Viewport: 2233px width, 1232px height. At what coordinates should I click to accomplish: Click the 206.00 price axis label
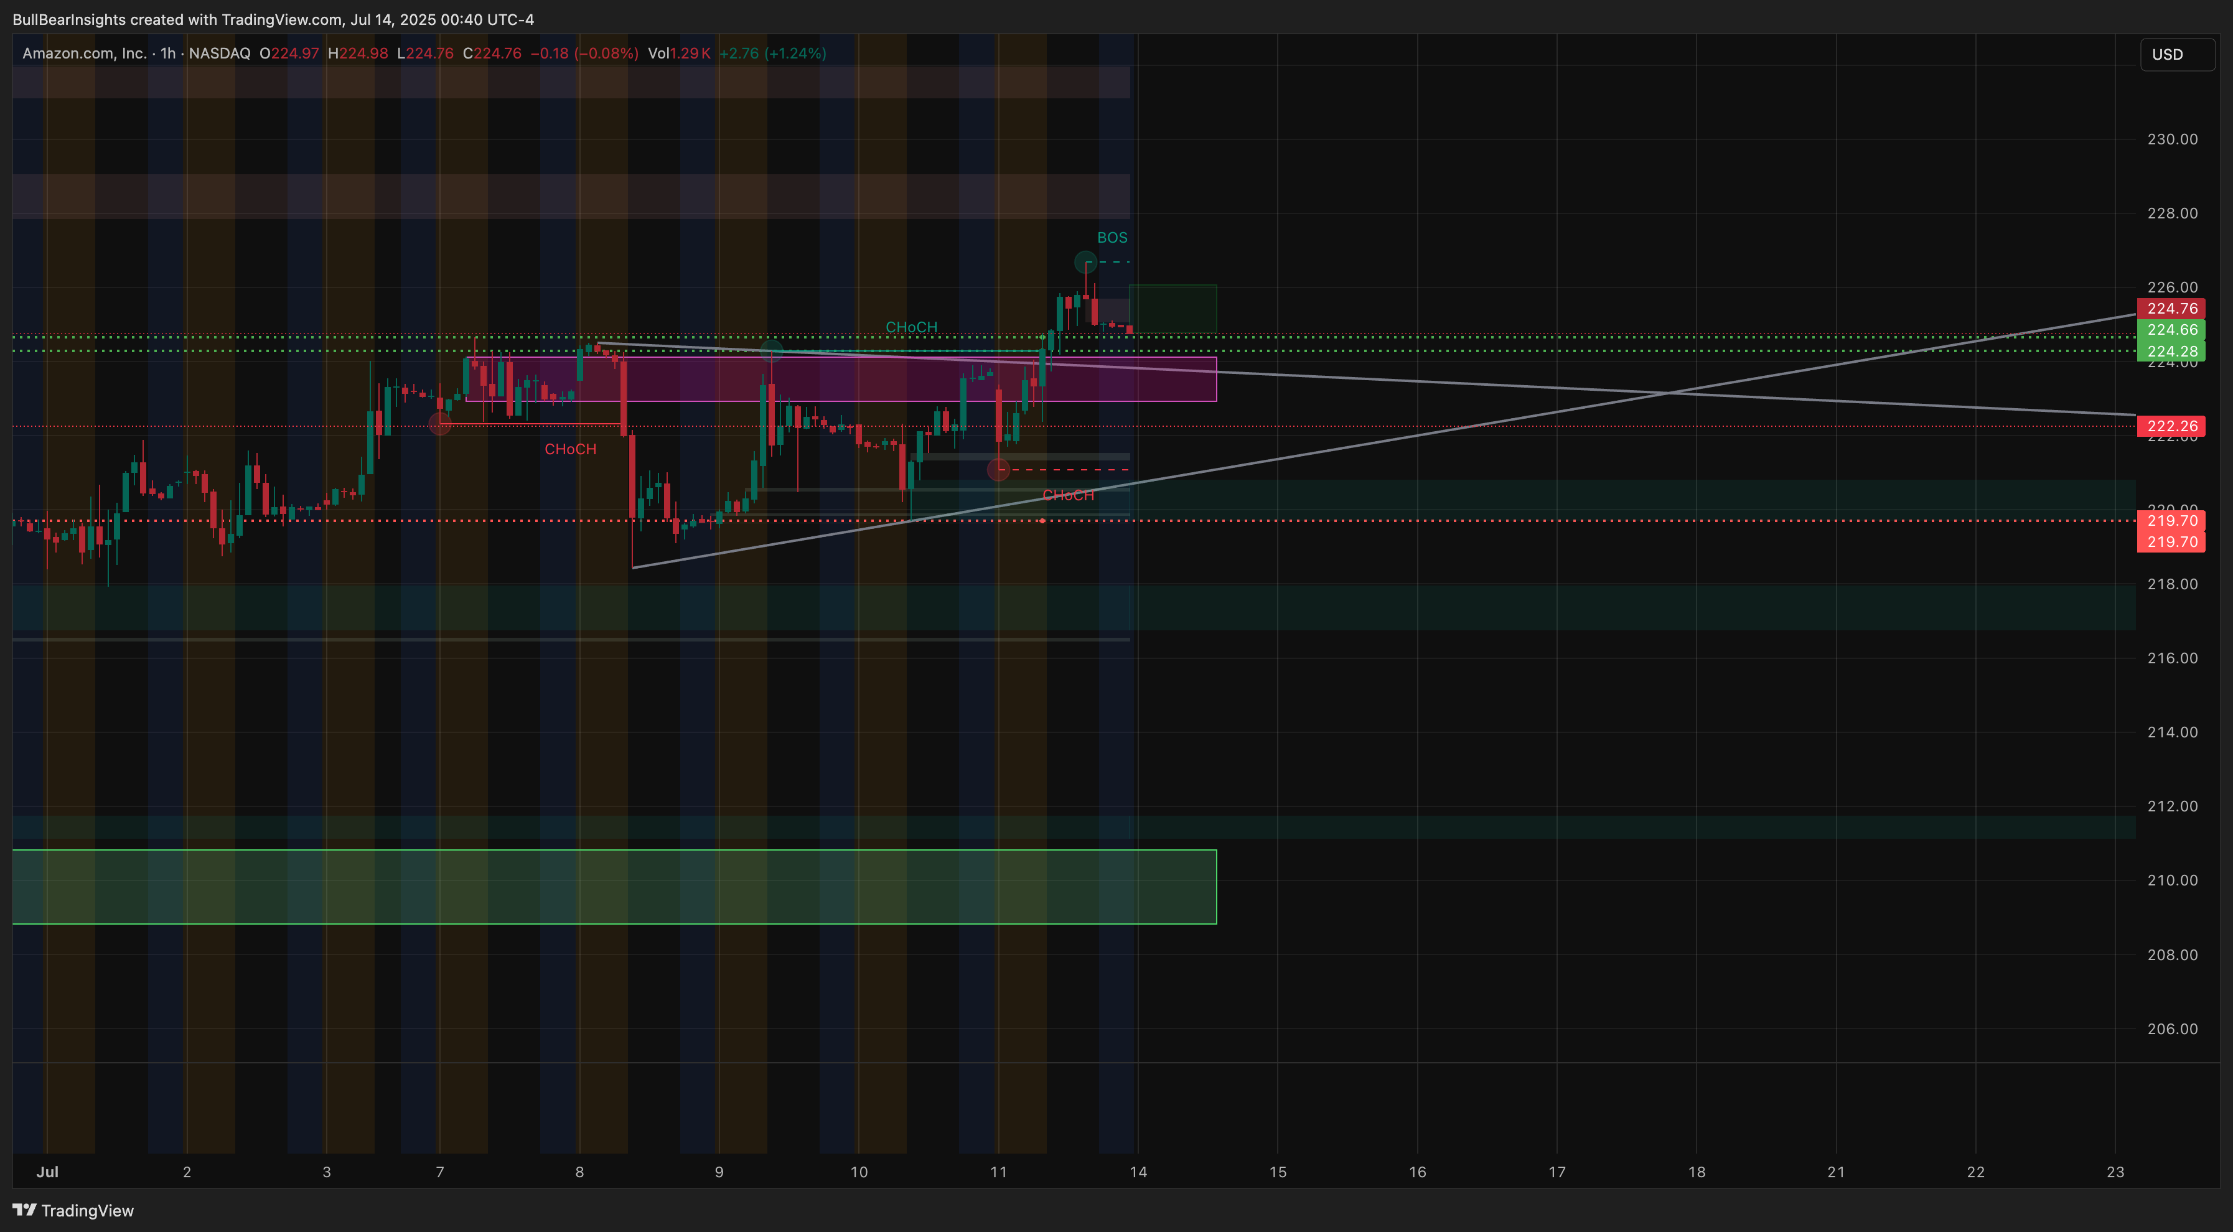pyautogui.click(x=2171, y=1029)
